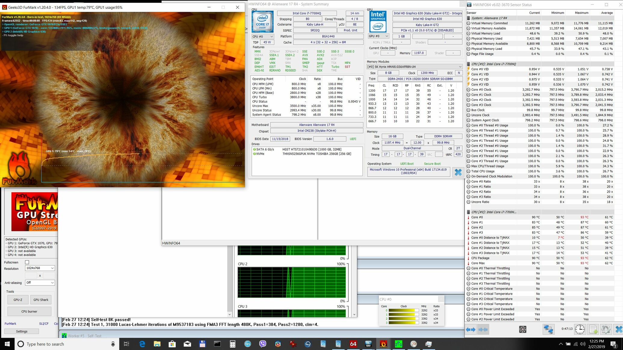Launch GPU Shark button in FurMark
Image resolution: width=623 pixels, height=350 pixels.
(41, 300)
